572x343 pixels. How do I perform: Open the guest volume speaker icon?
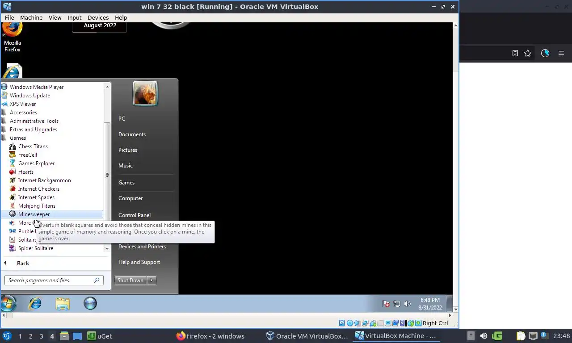coord(407,304)
